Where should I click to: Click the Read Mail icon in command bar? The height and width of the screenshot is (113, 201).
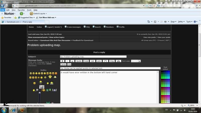pyautogui.click(x=161, y=22)
